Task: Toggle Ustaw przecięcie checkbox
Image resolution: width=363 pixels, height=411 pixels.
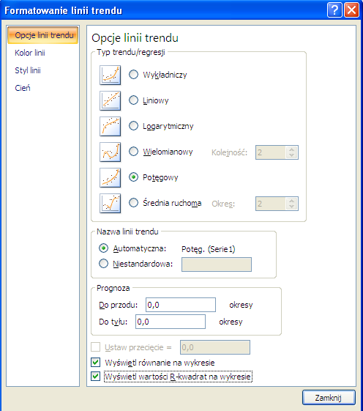Action: pyautogui.click(x=96, y=347)
